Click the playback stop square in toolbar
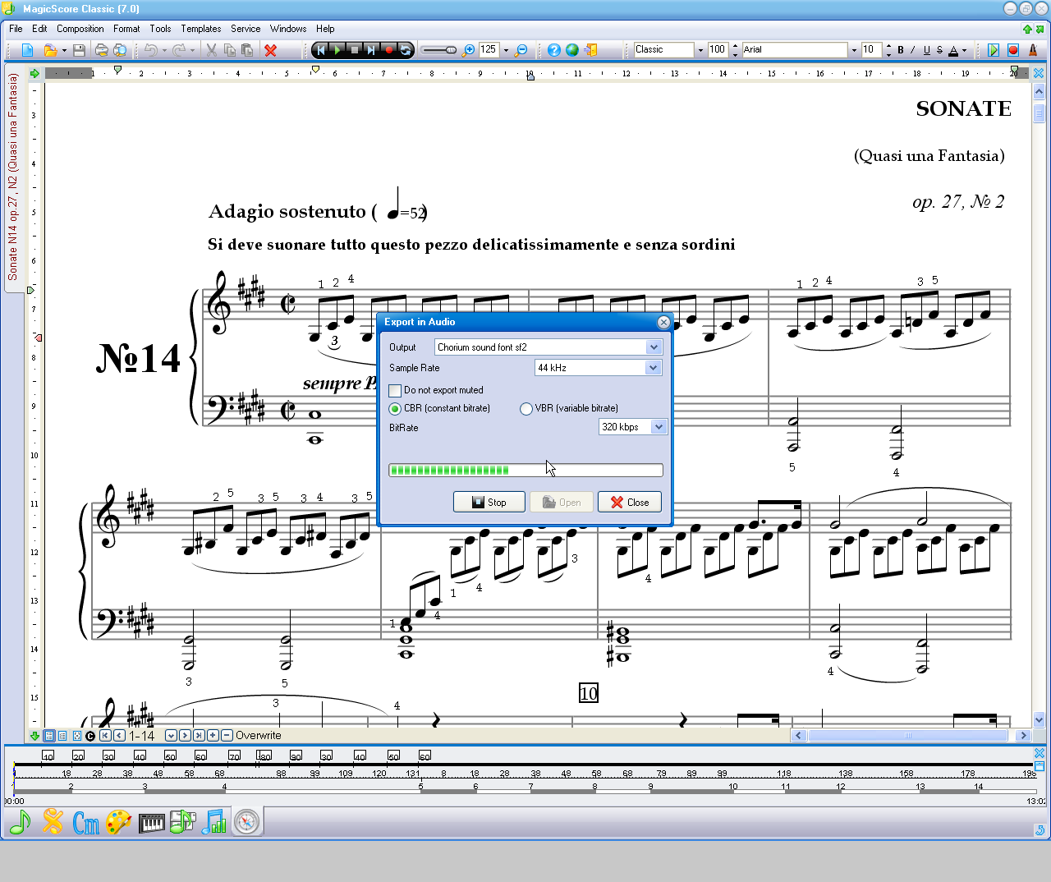1051x882 pixels. pos(355,50)
